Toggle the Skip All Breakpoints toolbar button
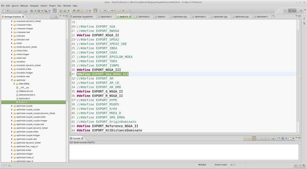The image size is (307, 169). click(55, 11)
